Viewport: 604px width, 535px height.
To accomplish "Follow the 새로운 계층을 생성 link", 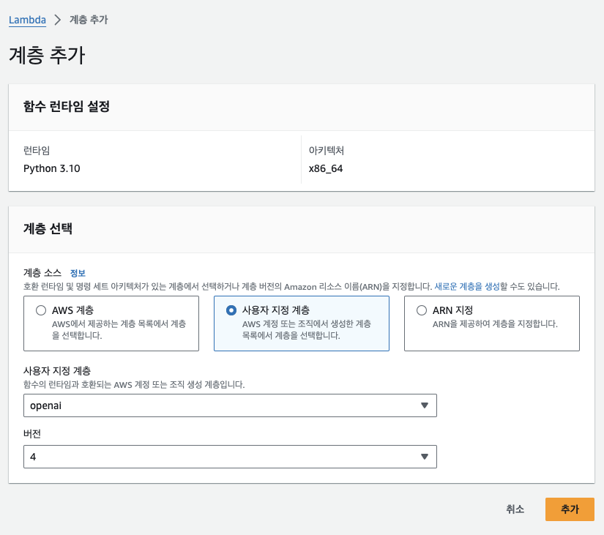I will pos(467,287).
